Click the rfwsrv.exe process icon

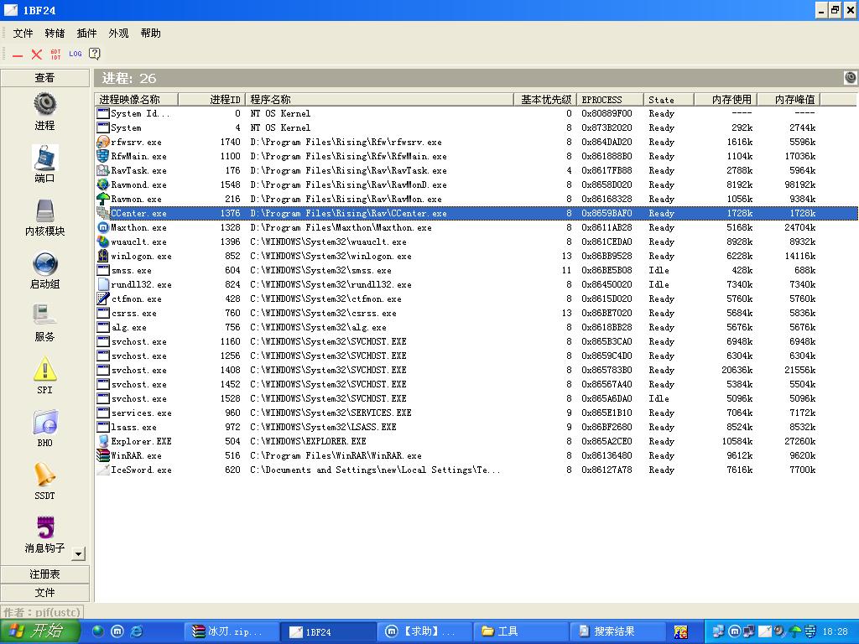102,142
